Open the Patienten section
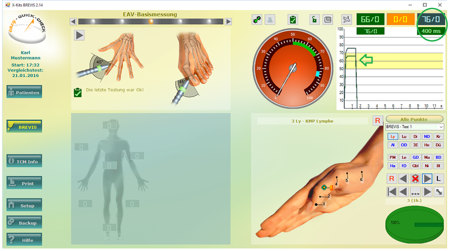The height and width of the screenshot is (251, 450). pos(24,92)
